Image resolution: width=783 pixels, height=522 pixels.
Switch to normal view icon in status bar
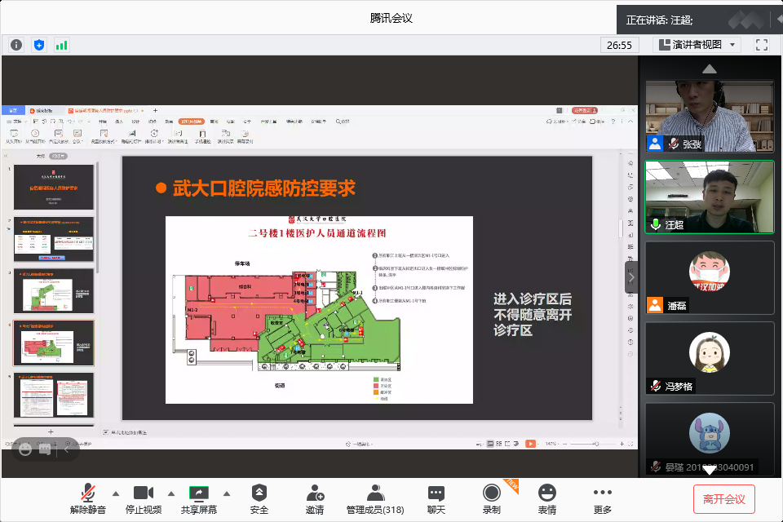[x=490, y=444]
